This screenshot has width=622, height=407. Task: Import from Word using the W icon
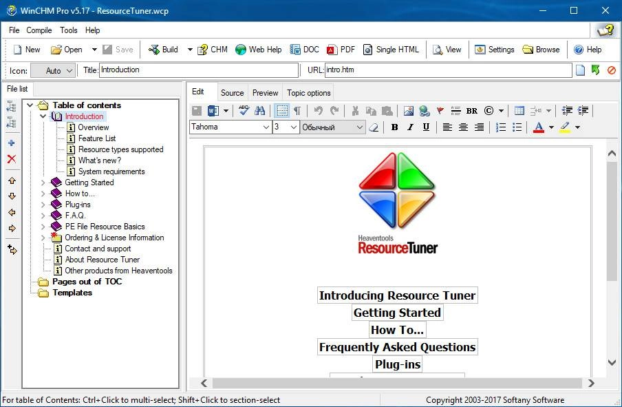(213, 111)
